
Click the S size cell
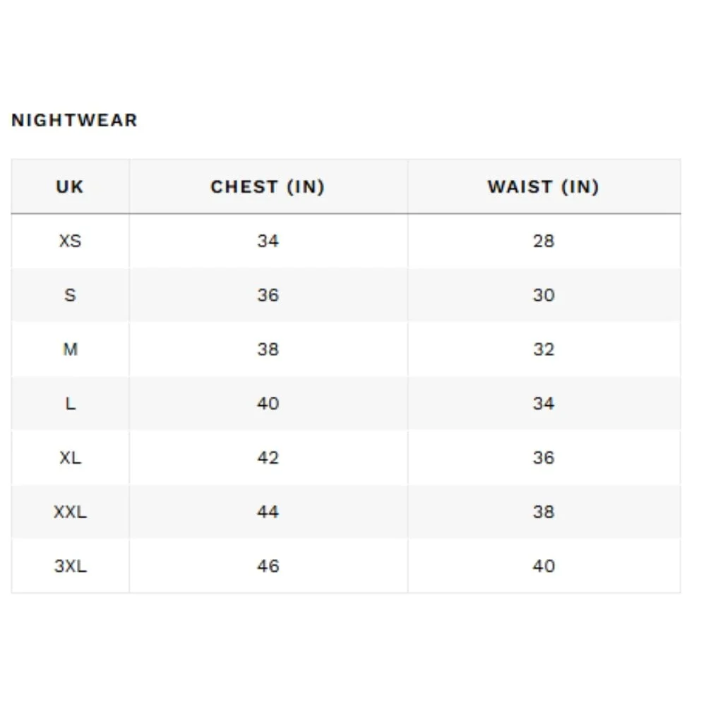click(x=70, y=295)
